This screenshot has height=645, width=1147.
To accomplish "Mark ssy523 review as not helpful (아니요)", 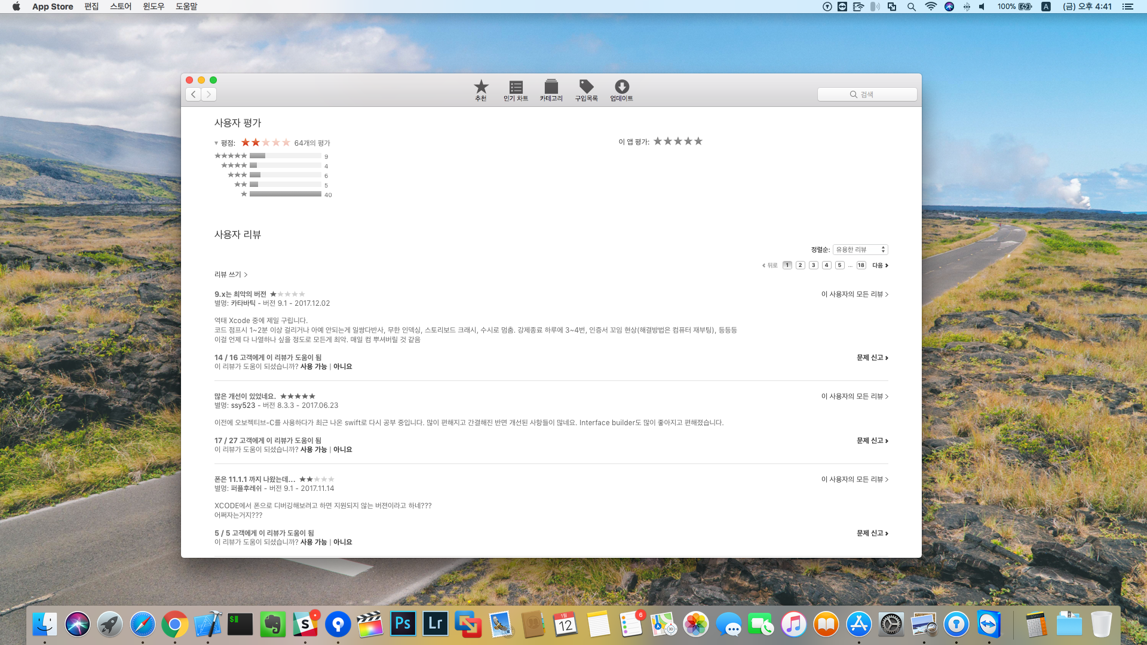I will (x=342, y=450).
